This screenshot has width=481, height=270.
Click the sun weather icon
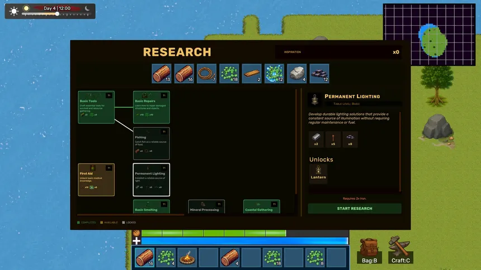[x=13, y=11]
